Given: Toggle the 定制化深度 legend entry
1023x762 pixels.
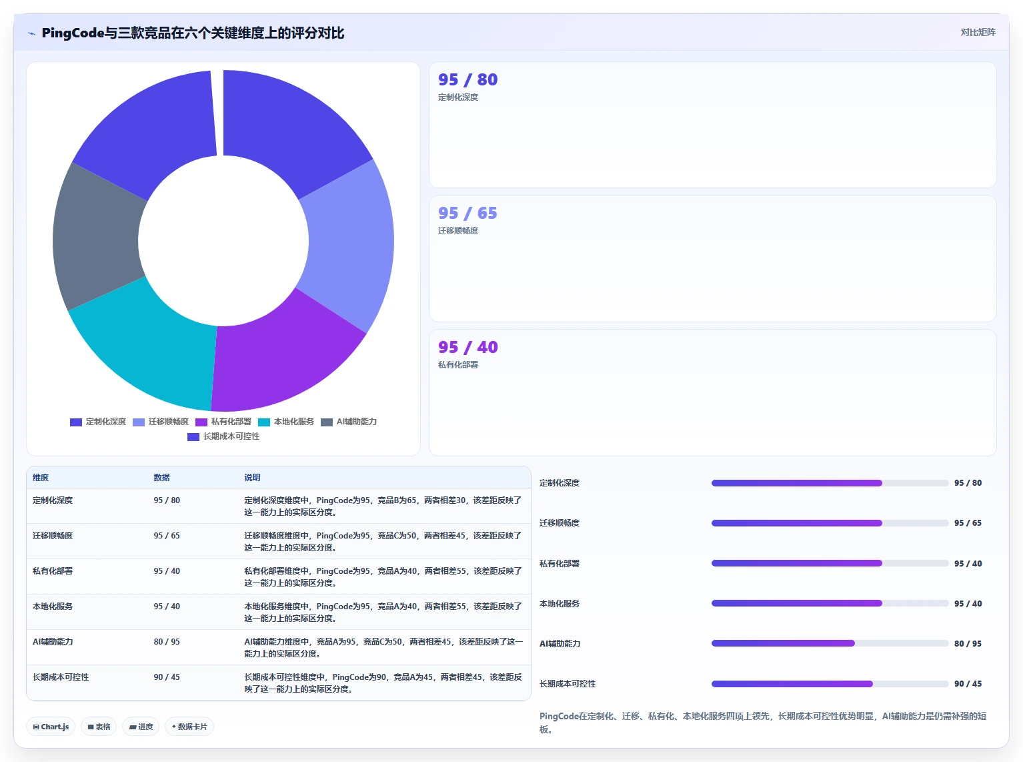Looking at the screenshot, I should pos(98,422).
